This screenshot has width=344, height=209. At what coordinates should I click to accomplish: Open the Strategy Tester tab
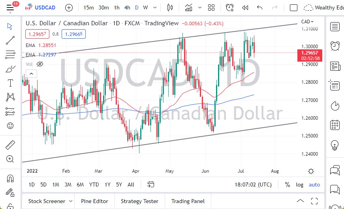[x=139, y=201]
